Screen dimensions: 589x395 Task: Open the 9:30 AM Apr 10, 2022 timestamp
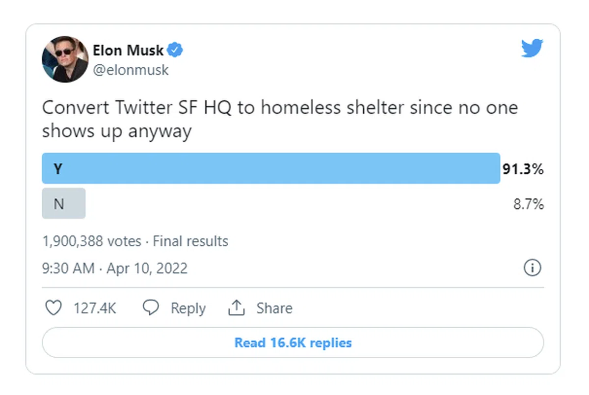point(115,268)
